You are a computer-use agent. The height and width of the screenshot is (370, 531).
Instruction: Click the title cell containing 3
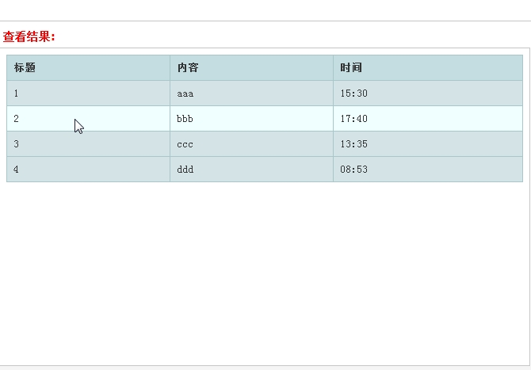89,144
